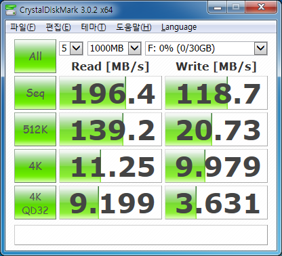Open the Language menu
282x256 pixels.
click(x=179, y=27)
